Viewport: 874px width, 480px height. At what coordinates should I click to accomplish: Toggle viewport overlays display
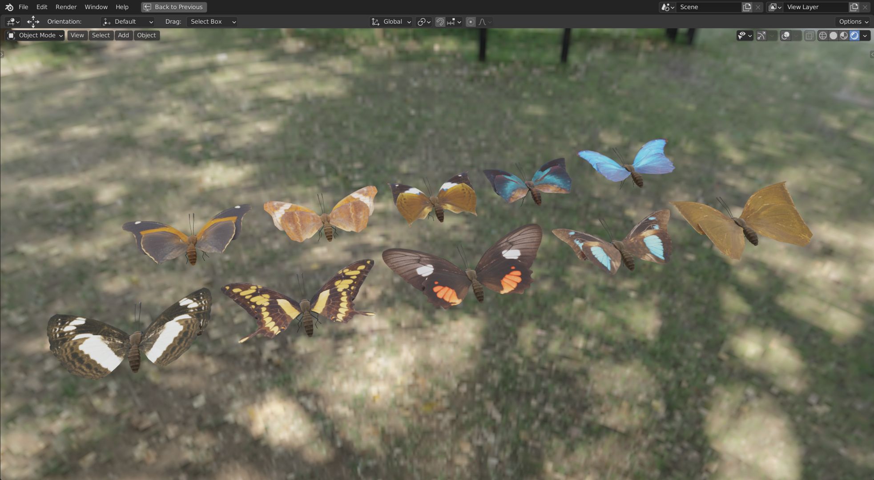pos(785,36)
